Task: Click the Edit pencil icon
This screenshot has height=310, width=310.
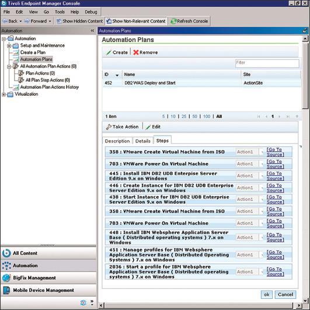Action: point(148,127)
